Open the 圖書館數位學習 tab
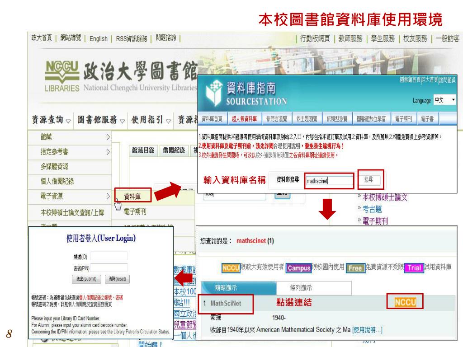Screen dimensions: 463x347 [x=371, y=119]
